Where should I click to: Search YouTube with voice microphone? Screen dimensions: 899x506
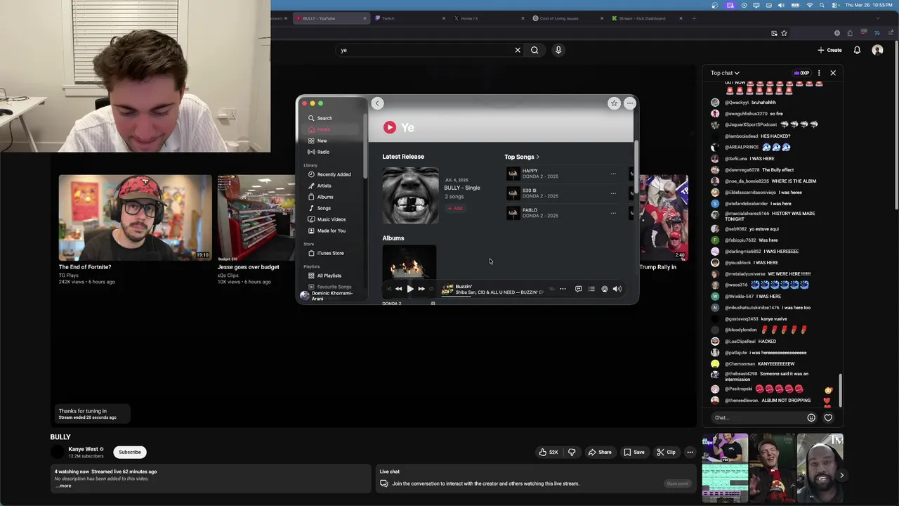(x=558, y=50)
